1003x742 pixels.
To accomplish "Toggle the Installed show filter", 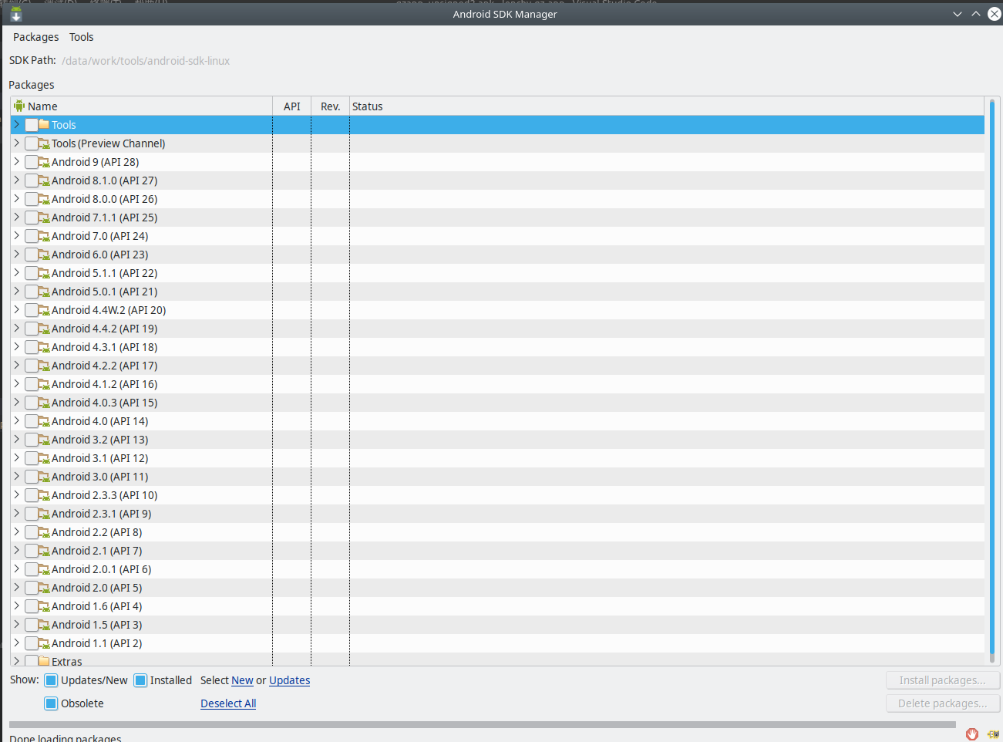I will [x=140, y=680].
